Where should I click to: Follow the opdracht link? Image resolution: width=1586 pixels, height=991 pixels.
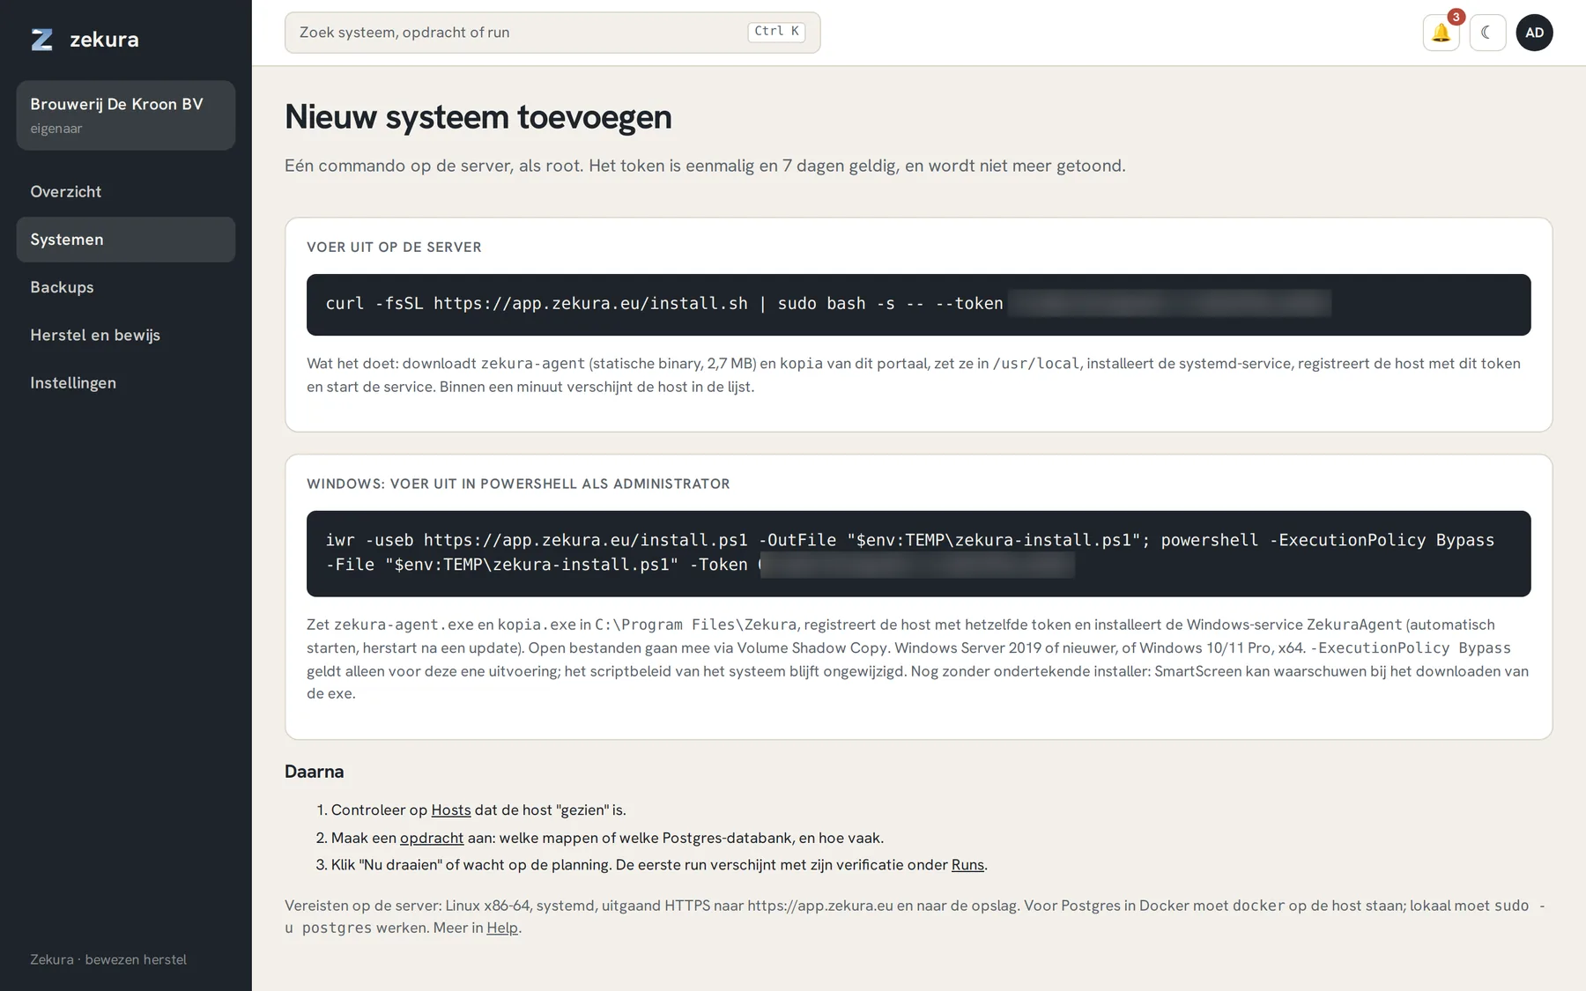coord(432,838)
